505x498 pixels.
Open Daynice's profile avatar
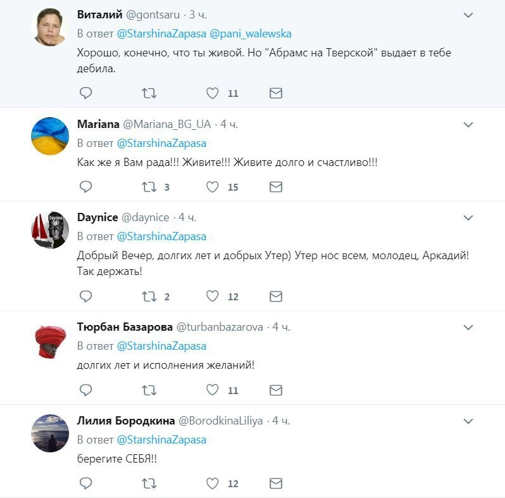click(50, 229)
